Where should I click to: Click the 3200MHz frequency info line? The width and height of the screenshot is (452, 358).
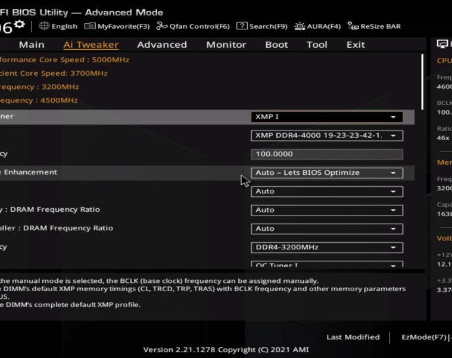point(39,87)
